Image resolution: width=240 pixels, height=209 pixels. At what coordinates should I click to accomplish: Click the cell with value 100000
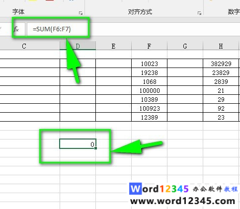click(149, 90)
